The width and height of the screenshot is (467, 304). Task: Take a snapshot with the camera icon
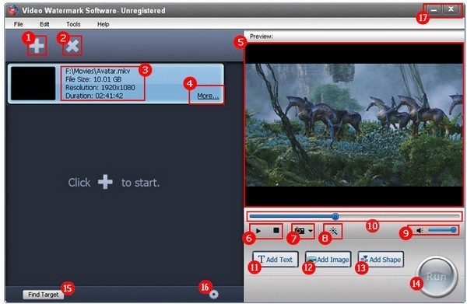click(300, 231)
